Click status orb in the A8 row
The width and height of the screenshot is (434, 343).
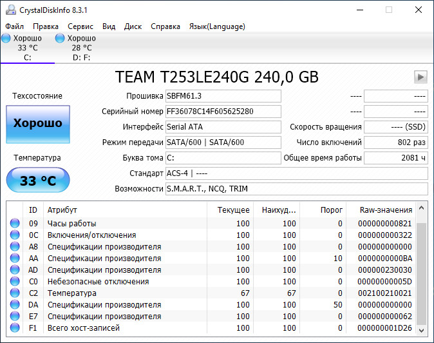click(x=15, y=246)
